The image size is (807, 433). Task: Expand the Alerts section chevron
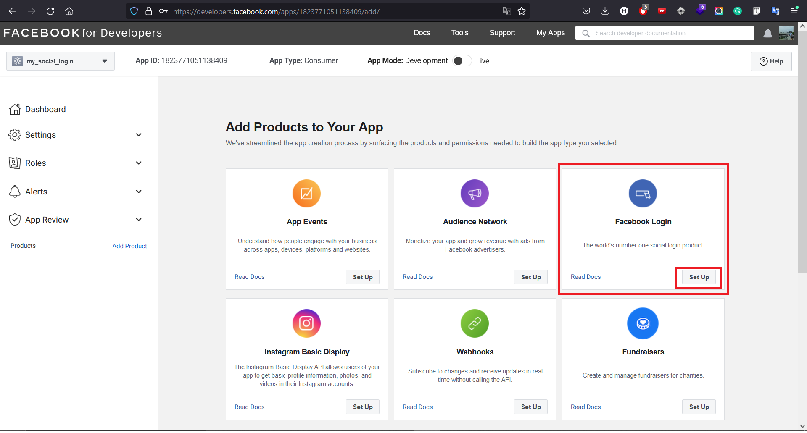(139, 192)
